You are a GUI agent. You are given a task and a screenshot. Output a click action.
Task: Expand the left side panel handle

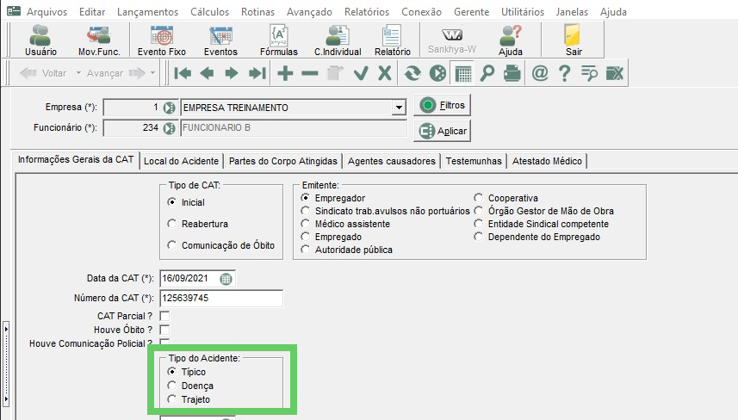6,363
